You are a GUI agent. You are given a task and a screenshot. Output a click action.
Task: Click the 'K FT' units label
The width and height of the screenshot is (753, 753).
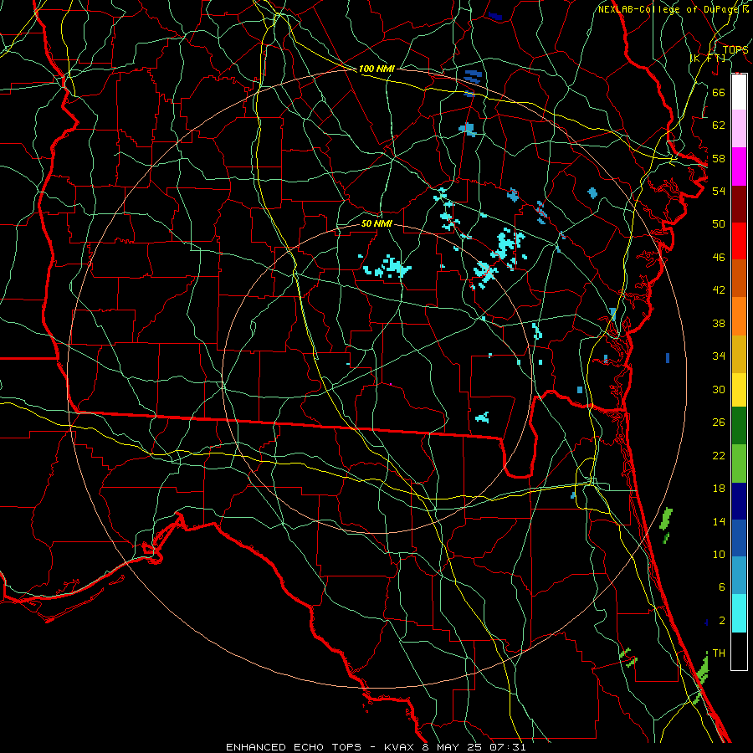[x=707, y=59]
